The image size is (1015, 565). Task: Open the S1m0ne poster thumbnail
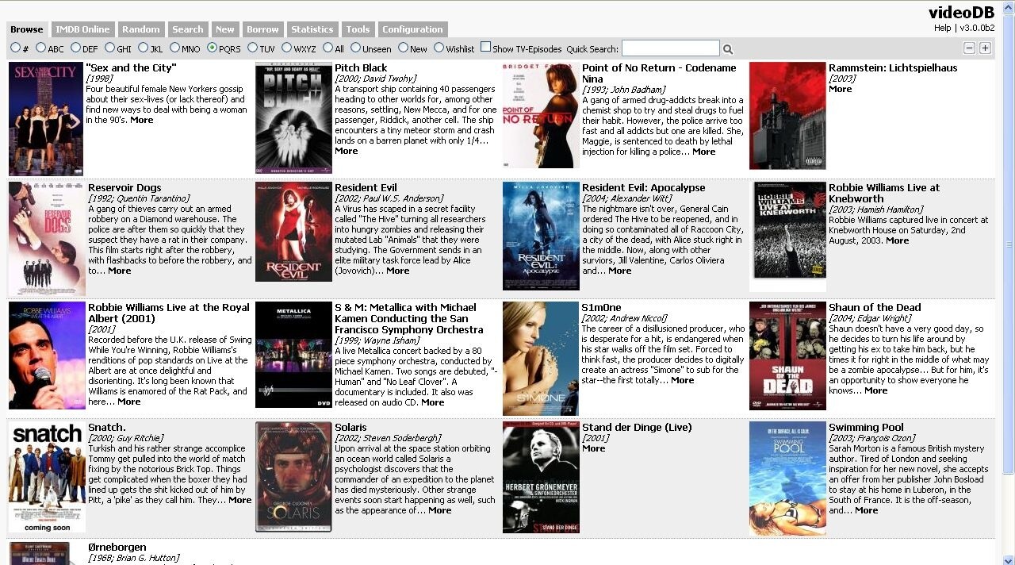click(x=541, y=359)
